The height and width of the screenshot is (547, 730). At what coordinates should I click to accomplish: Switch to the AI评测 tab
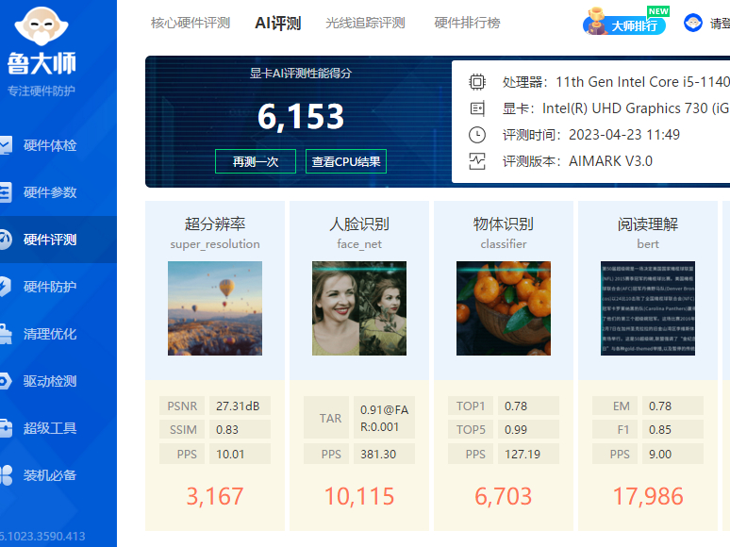coord(278,23)
